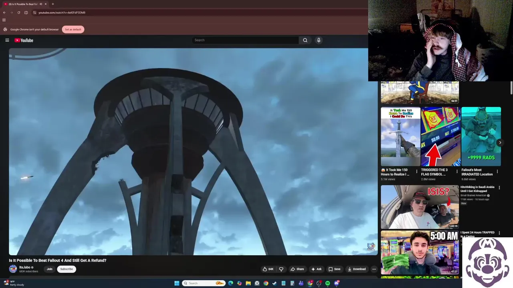Open the sword Short 'It Took Me 150'
Image resolution: width=513 pixels, height=288 pixels.
point(400,136)
